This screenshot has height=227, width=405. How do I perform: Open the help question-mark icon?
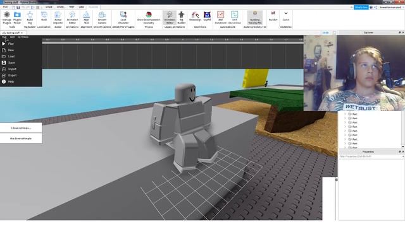[371, 7]
